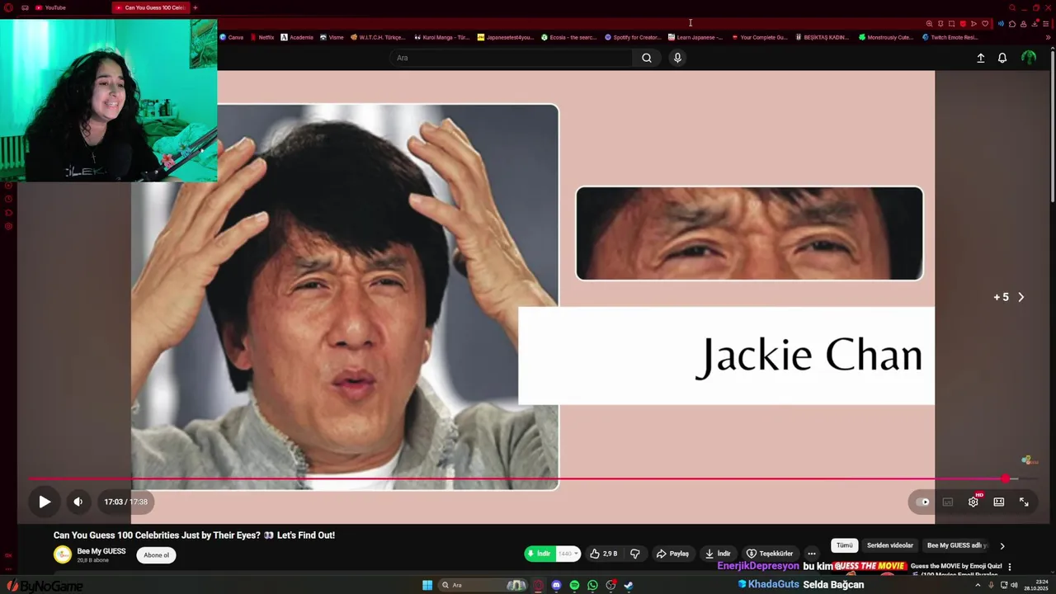Screen dimensions: 1056x594
Task: Click the green 'İndir' download button
Action: [x=539, y=554]
